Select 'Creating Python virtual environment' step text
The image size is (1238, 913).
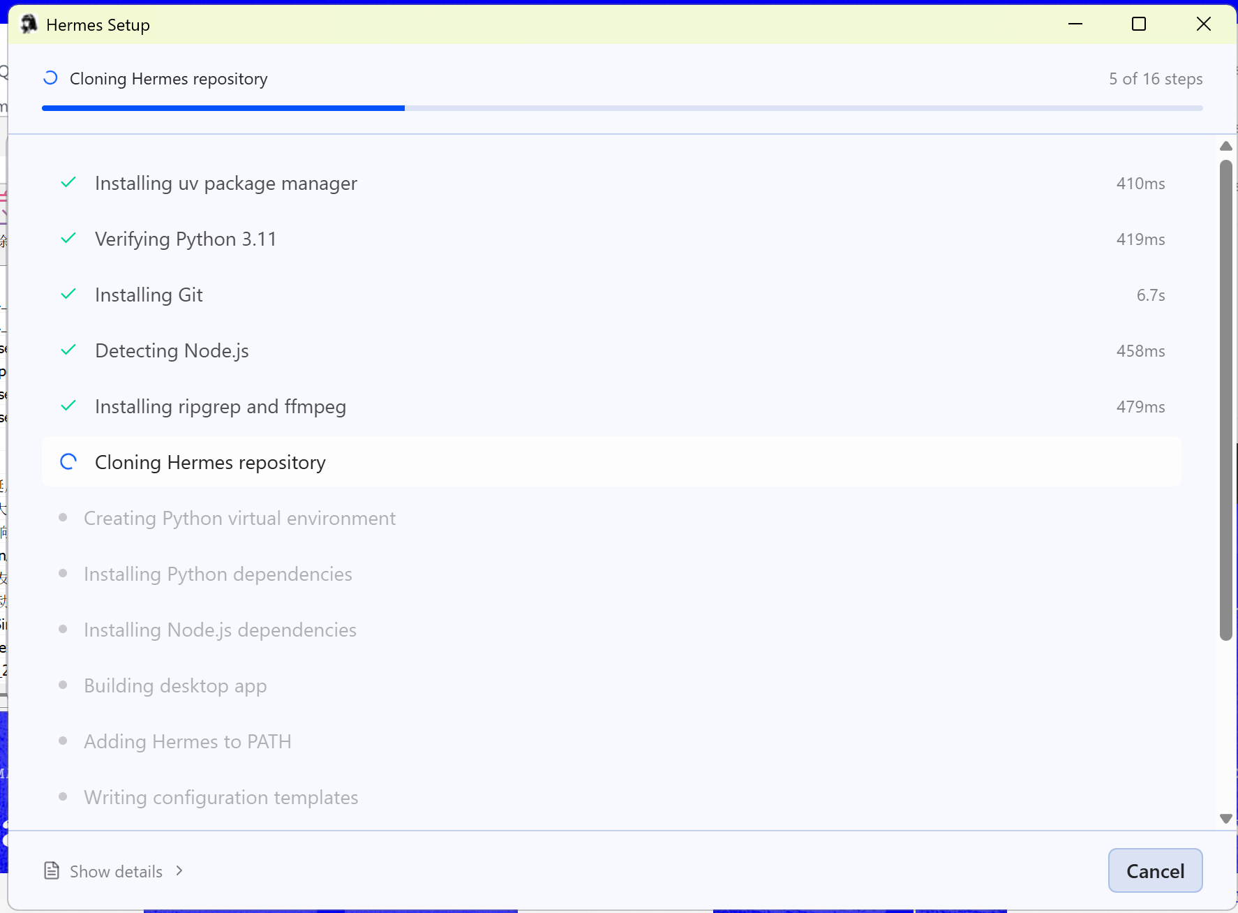[239, 518]
